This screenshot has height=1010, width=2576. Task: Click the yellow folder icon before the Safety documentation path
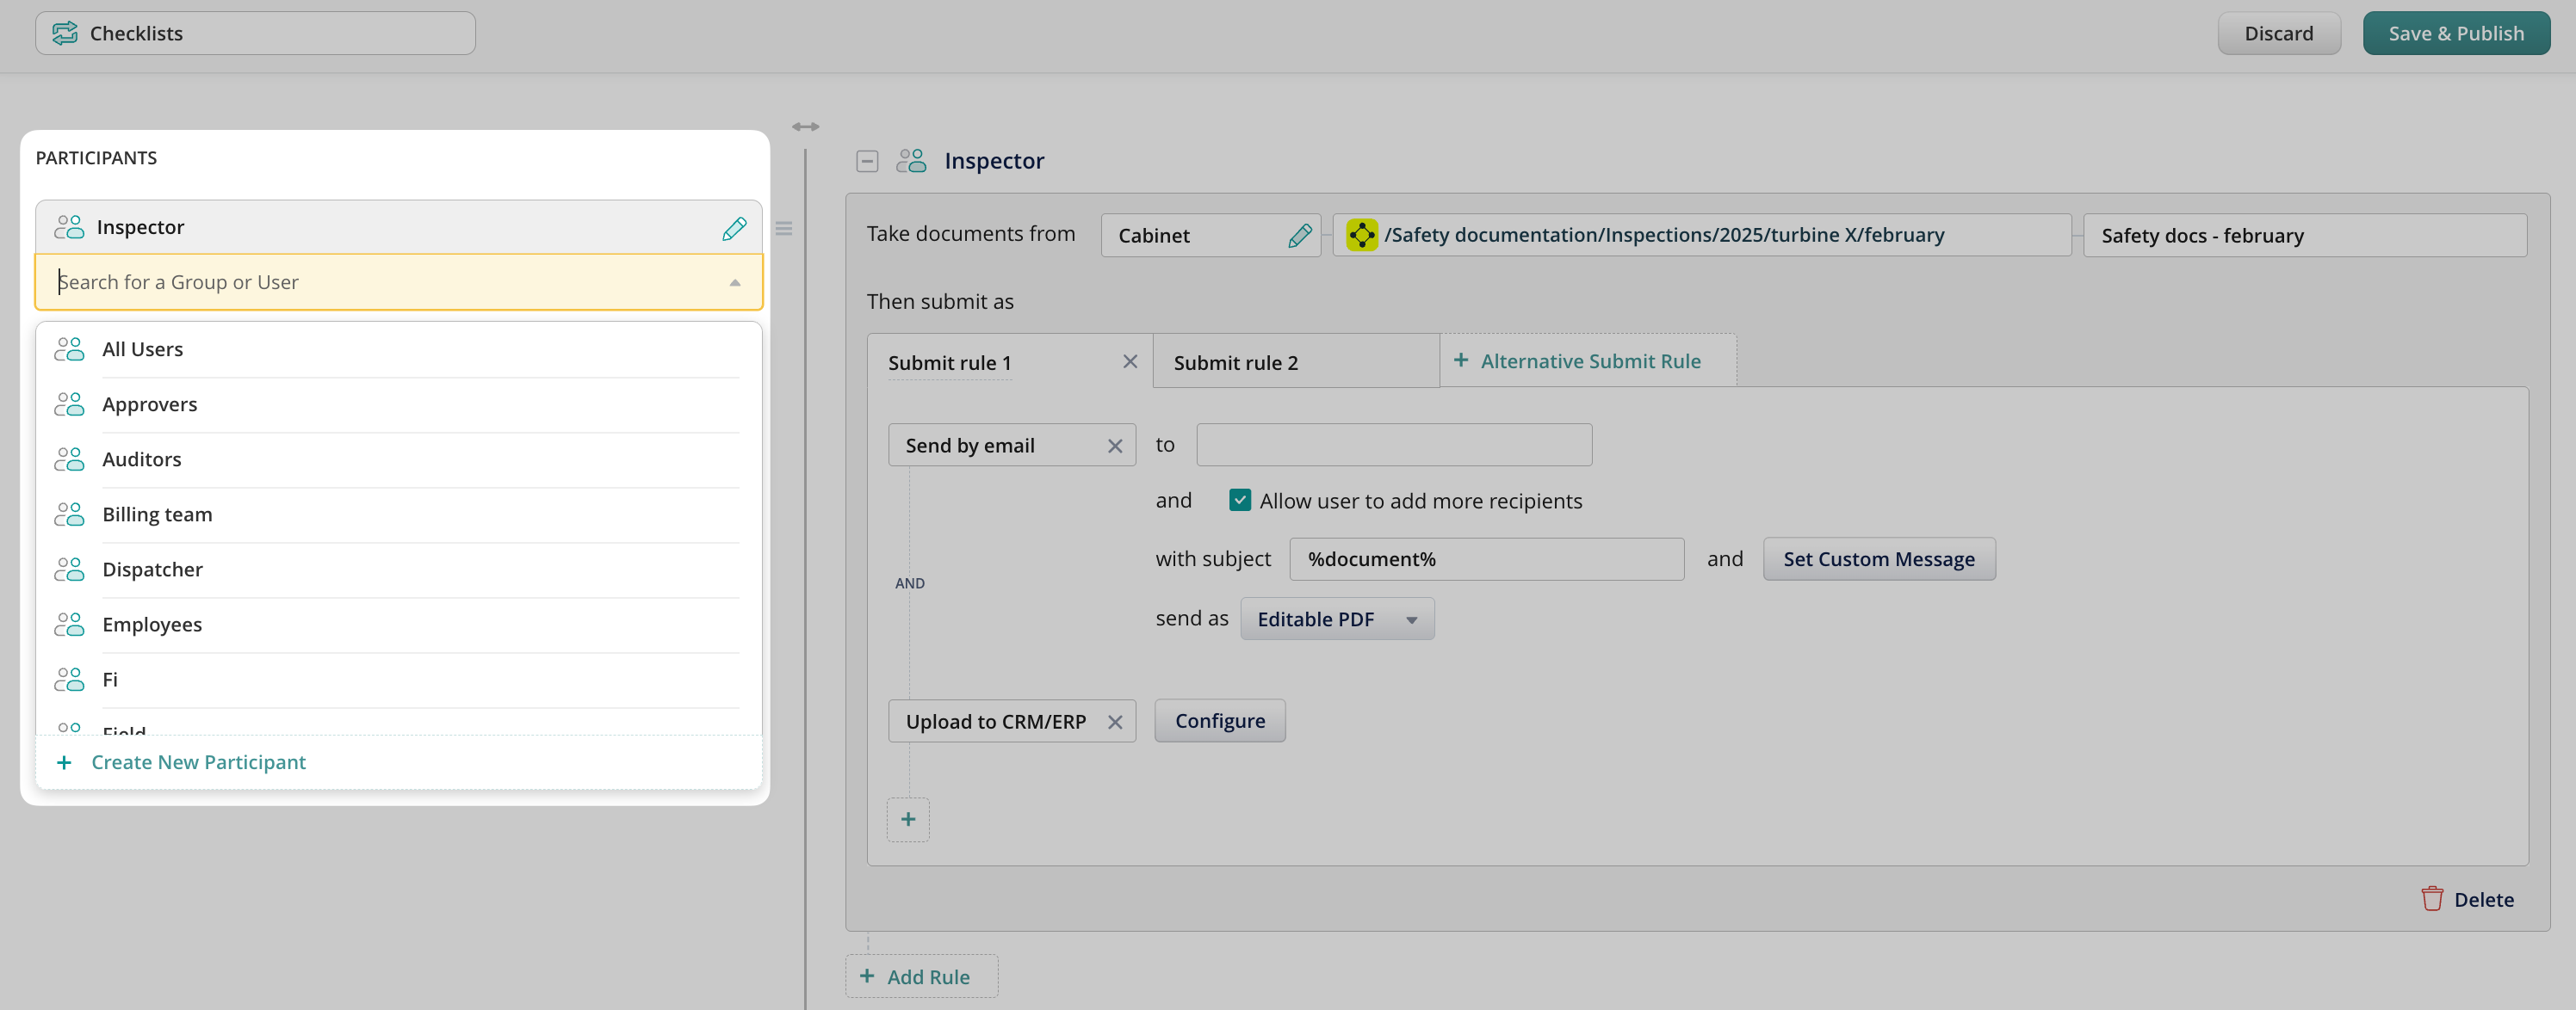tap(1361, 235)
